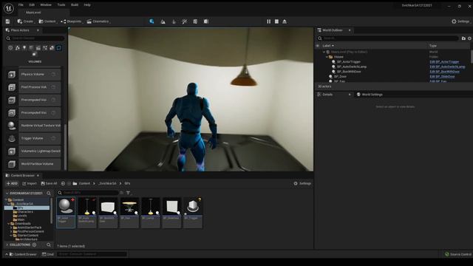Open editor Settings in top toolbar
Viewport: 473px width, 266px height.
pyautogui.click(x=460, y=21)
